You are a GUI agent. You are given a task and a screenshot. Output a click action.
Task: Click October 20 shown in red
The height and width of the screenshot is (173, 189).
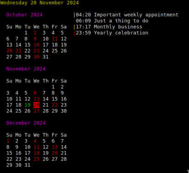pyautogui.click(x=9, y=51)
